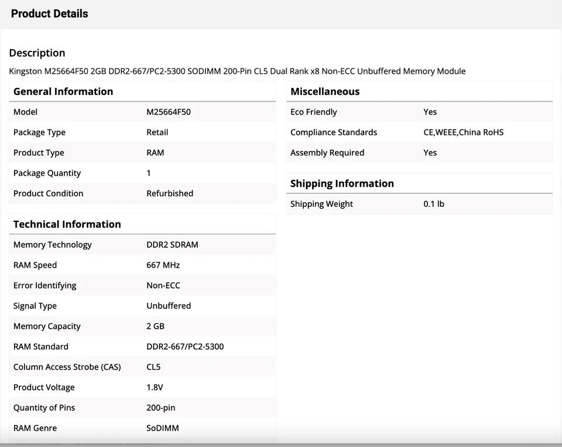Click the 2 GB memory capacity value

(x=155, y=326)
